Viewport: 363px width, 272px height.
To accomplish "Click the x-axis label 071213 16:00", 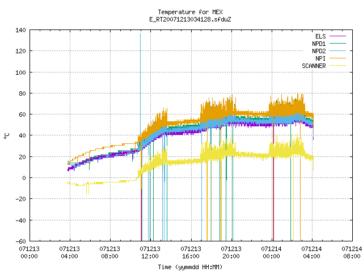I will tap(191, 253).
